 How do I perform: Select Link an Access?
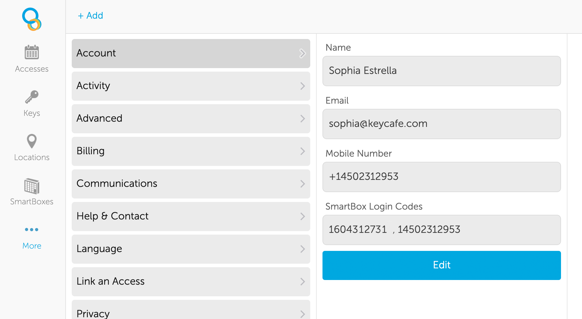[190, 282]
